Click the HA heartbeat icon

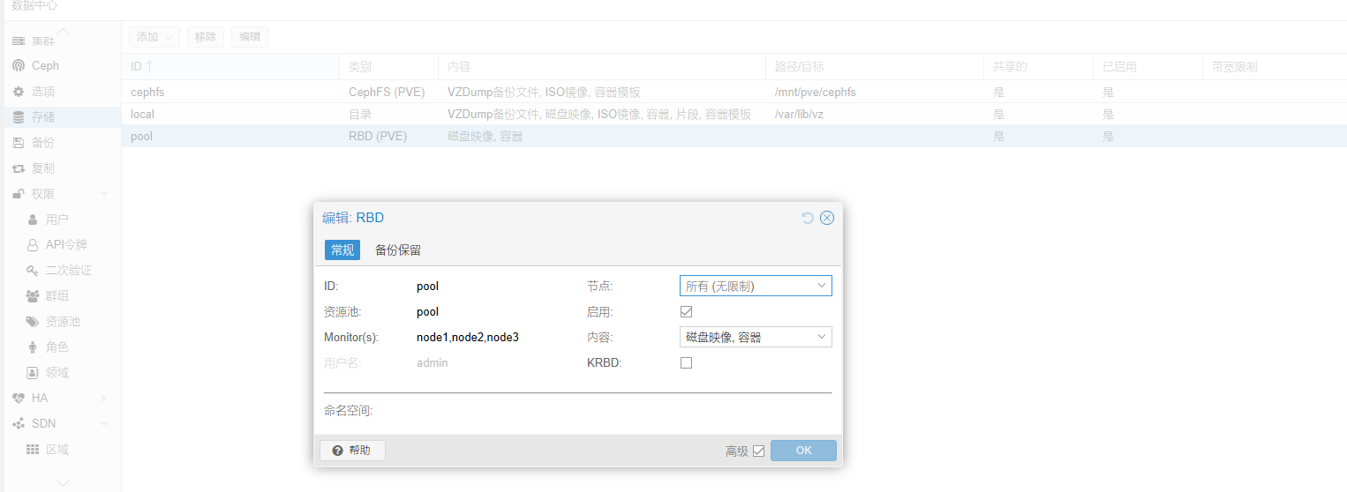19,399
